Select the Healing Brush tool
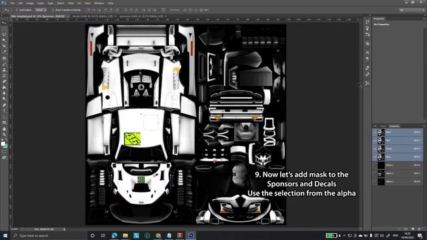427x240 pixels. click(x=4, y=58)
